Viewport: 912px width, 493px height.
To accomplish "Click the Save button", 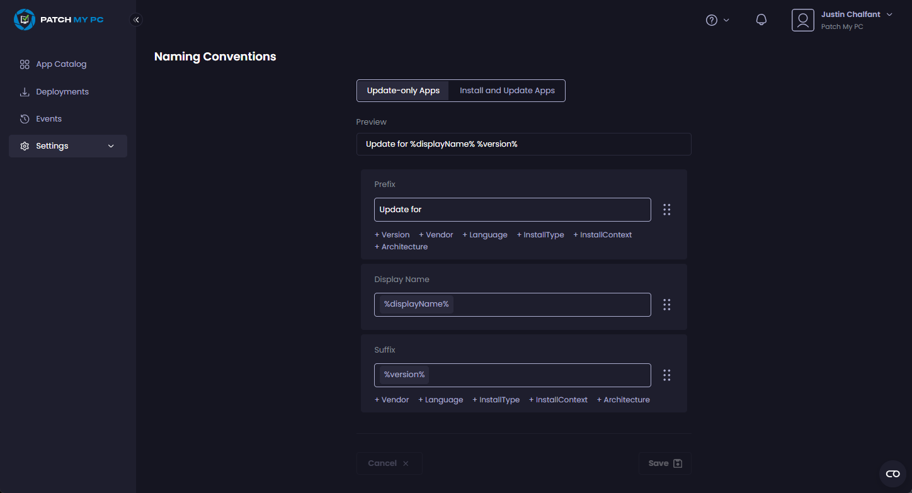I will click(x=664, y=463).
